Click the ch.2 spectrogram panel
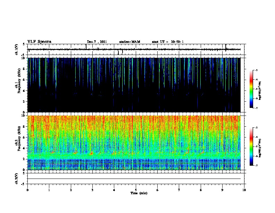Viewport: 275px width, 213px height. (134, 143)
